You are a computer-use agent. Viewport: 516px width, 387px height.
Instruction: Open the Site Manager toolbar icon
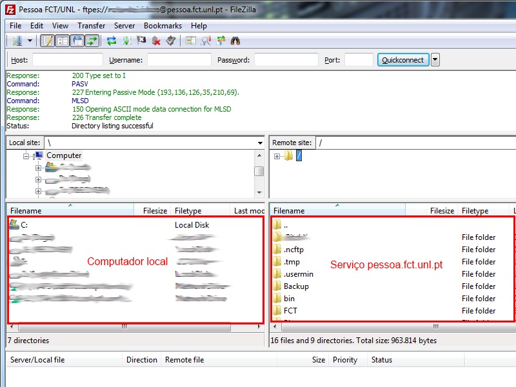tap(17, 41)
